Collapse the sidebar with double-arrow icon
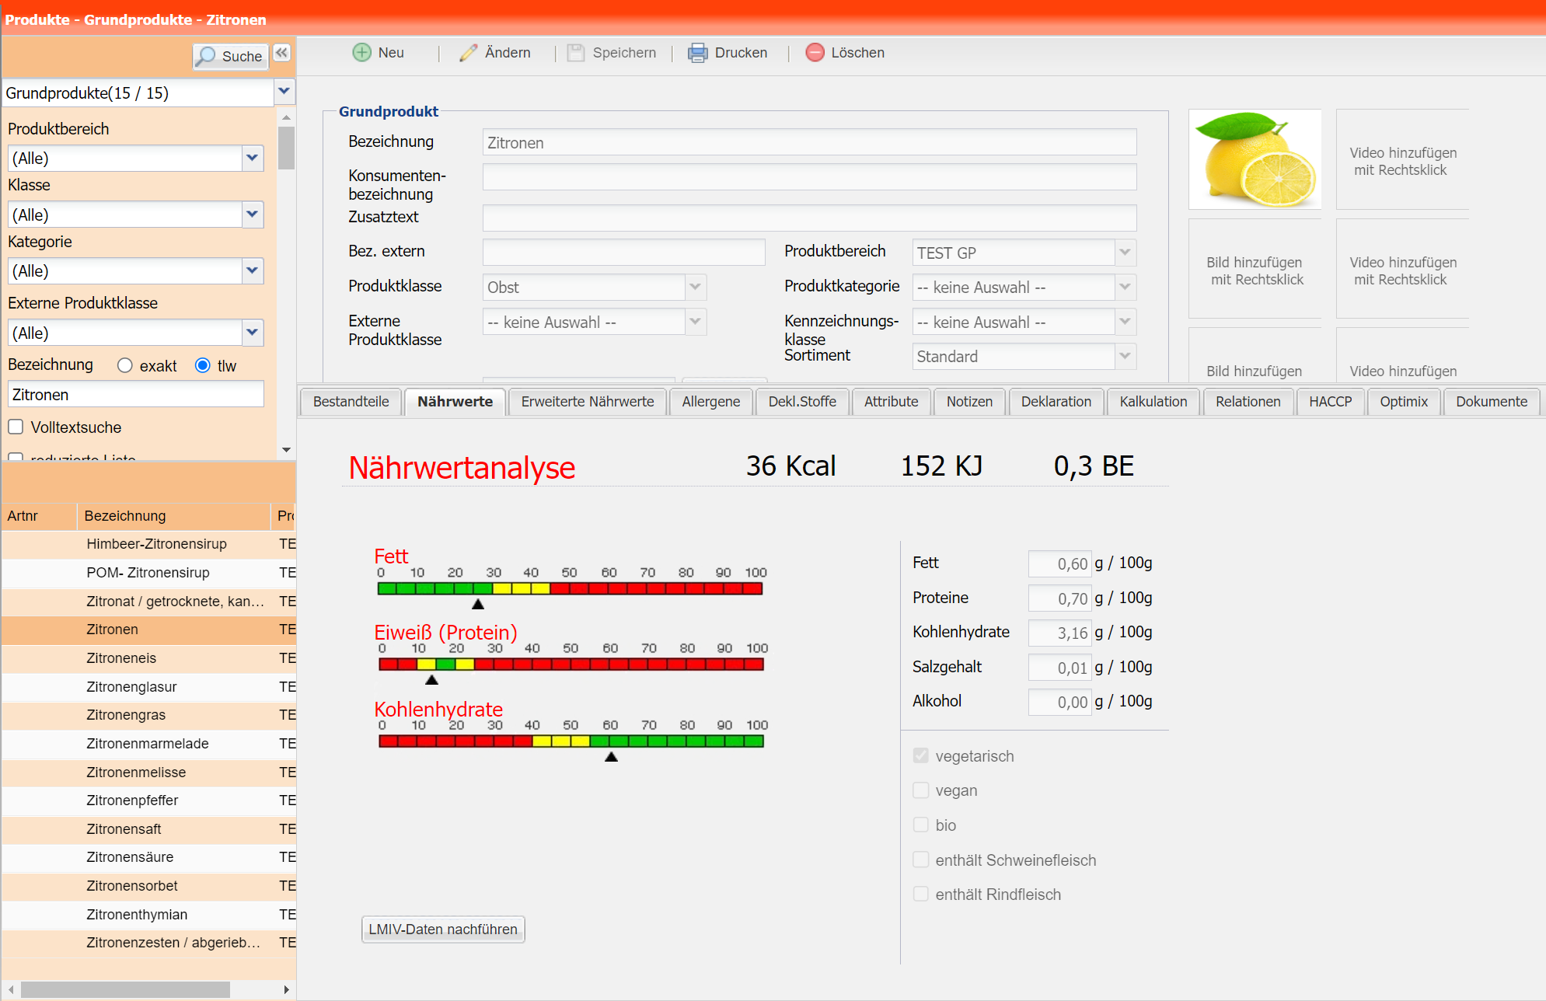1546x1001 pixels. pos(281,53)
